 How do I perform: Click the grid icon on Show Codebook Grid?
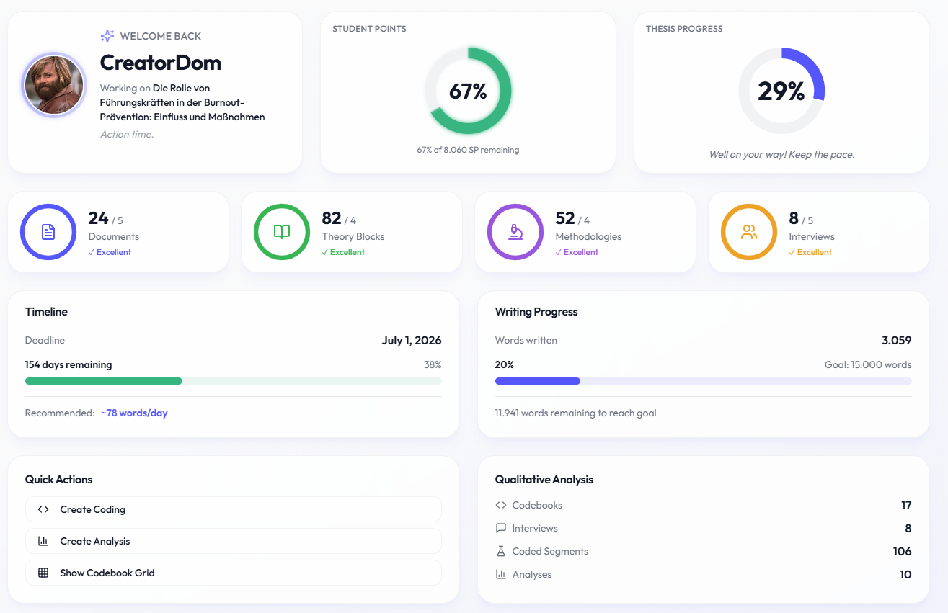tap(43, 573)
